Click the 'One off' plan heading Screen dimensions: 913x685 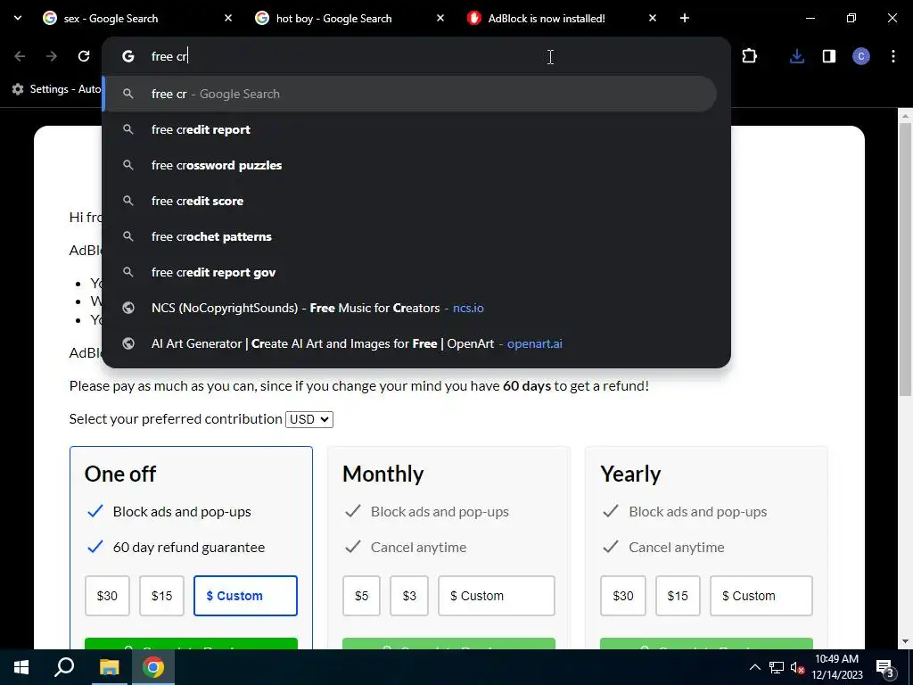(120, 475)
